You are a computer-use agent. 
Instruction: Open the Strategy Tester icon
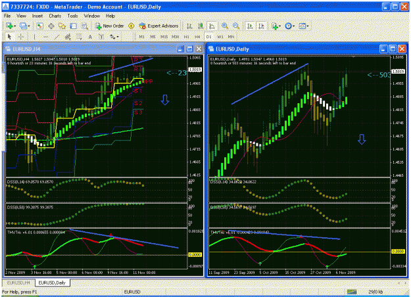pyautogui.click(x=85, y=26)
